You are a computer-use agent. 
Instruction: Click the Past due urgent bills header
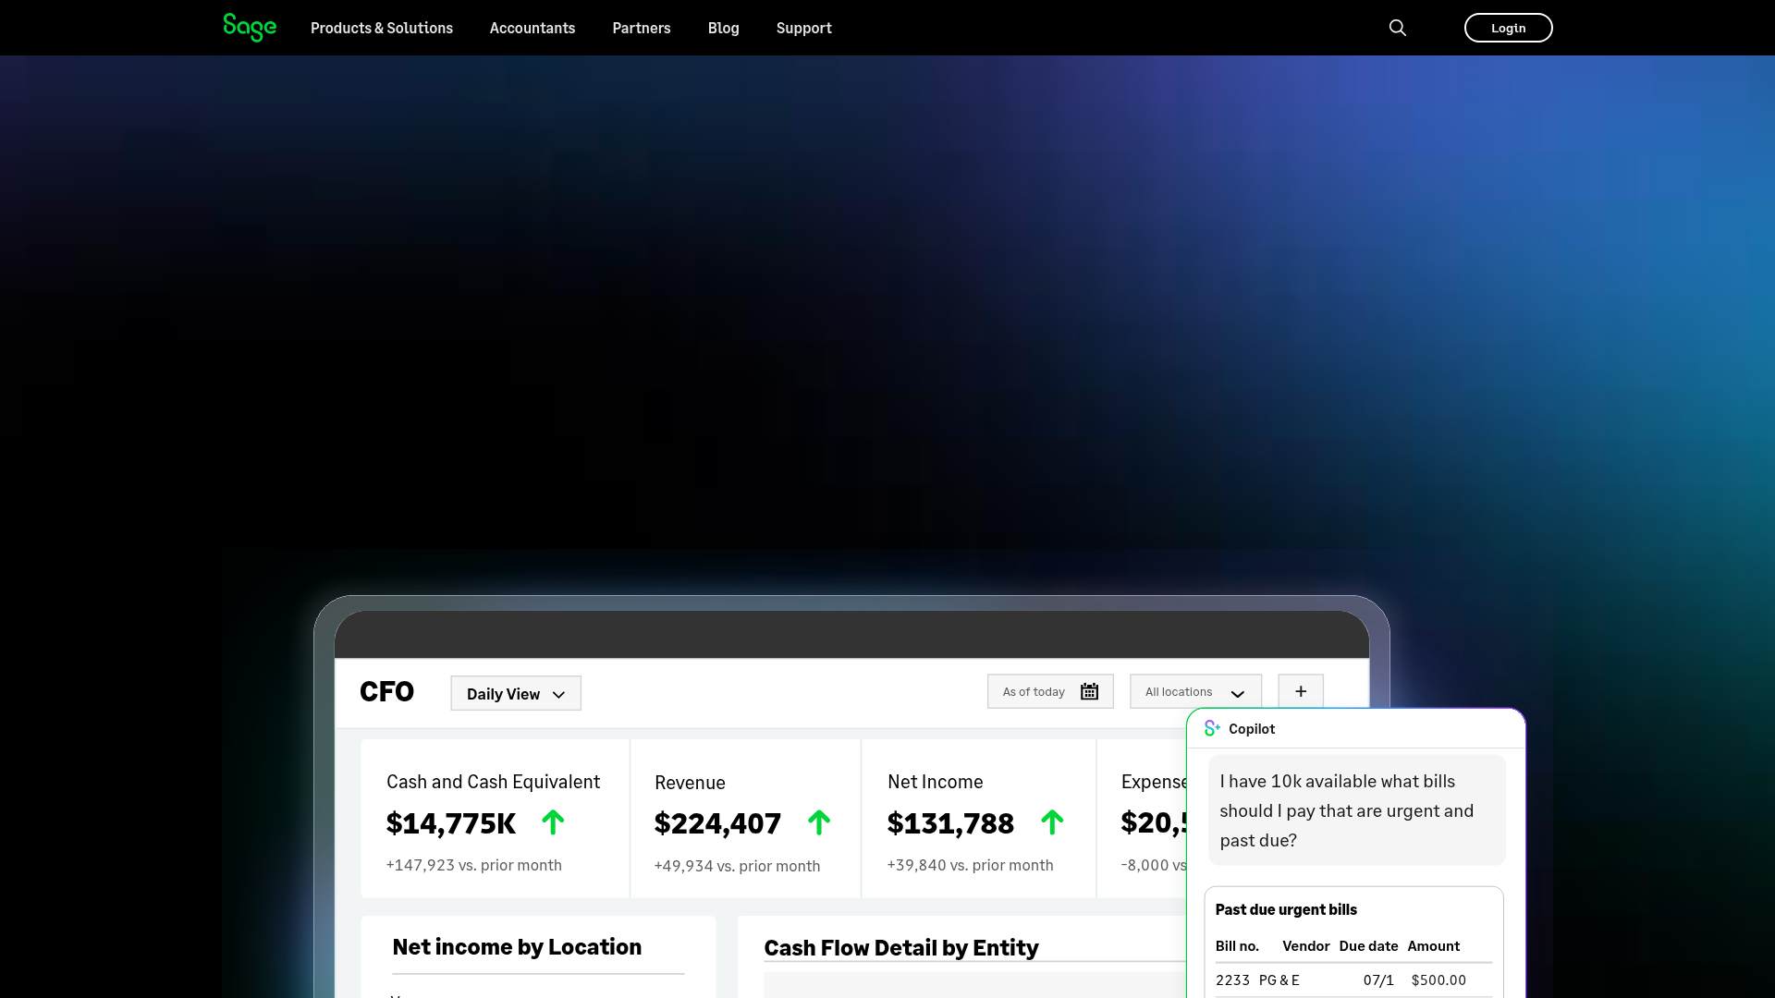1285,909
